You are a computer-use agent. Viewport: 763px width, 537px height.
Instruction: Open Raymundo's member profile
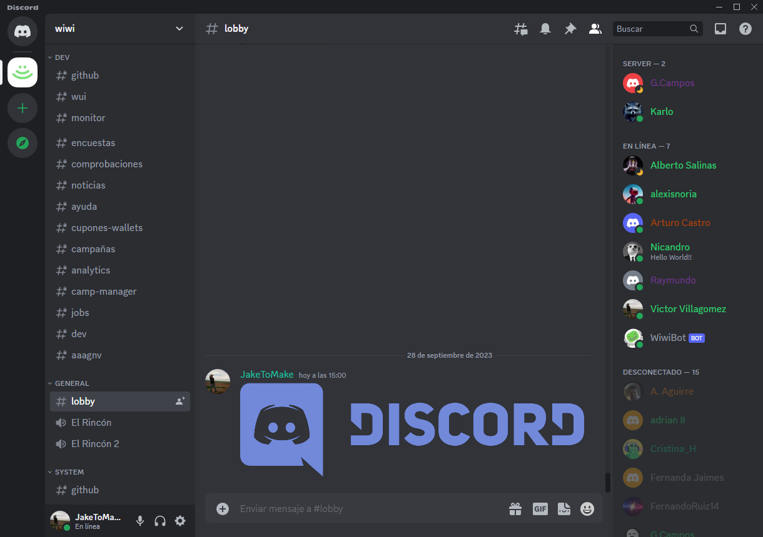tap(687, 280)
